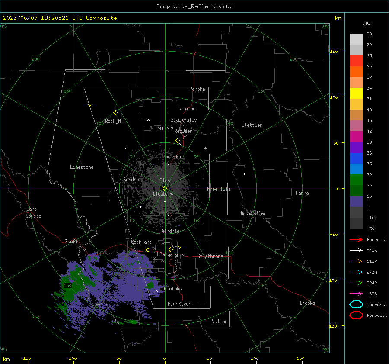Click the Sundre label
The width and height of the screenshot is (389, 364).
tap(131, 180)
